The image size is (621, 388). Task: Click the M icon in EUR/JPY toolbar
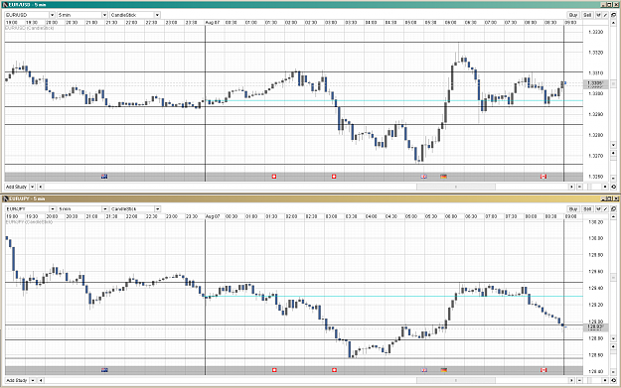(x=598, y=209)
